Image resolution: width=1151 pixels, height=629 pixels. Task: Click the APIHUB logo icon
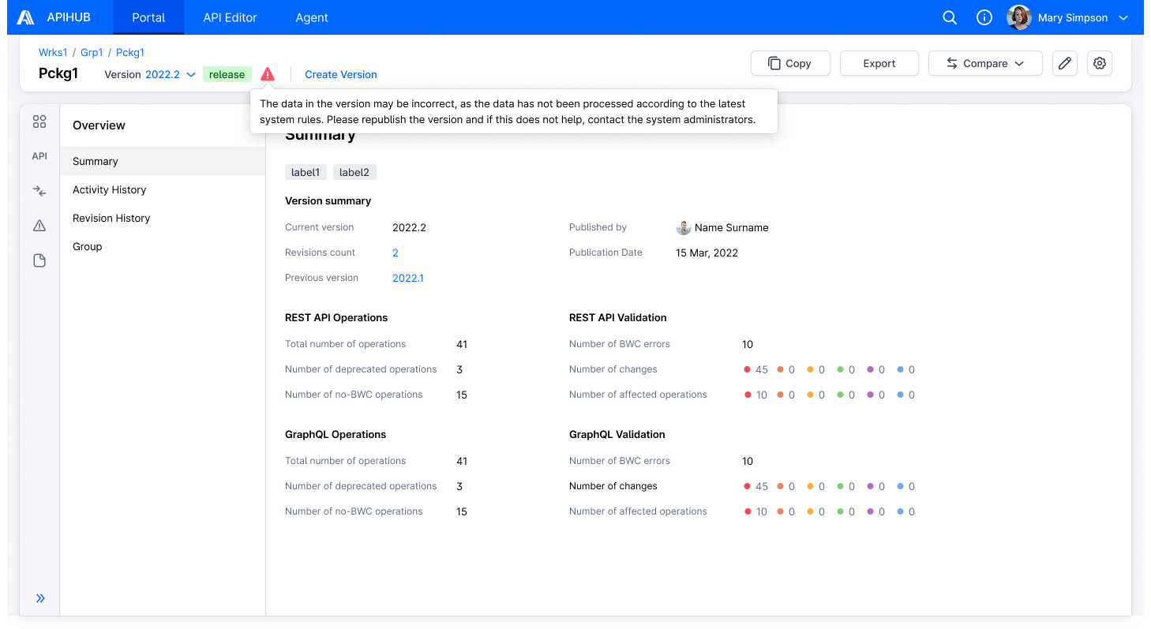(x=25, y=17)
